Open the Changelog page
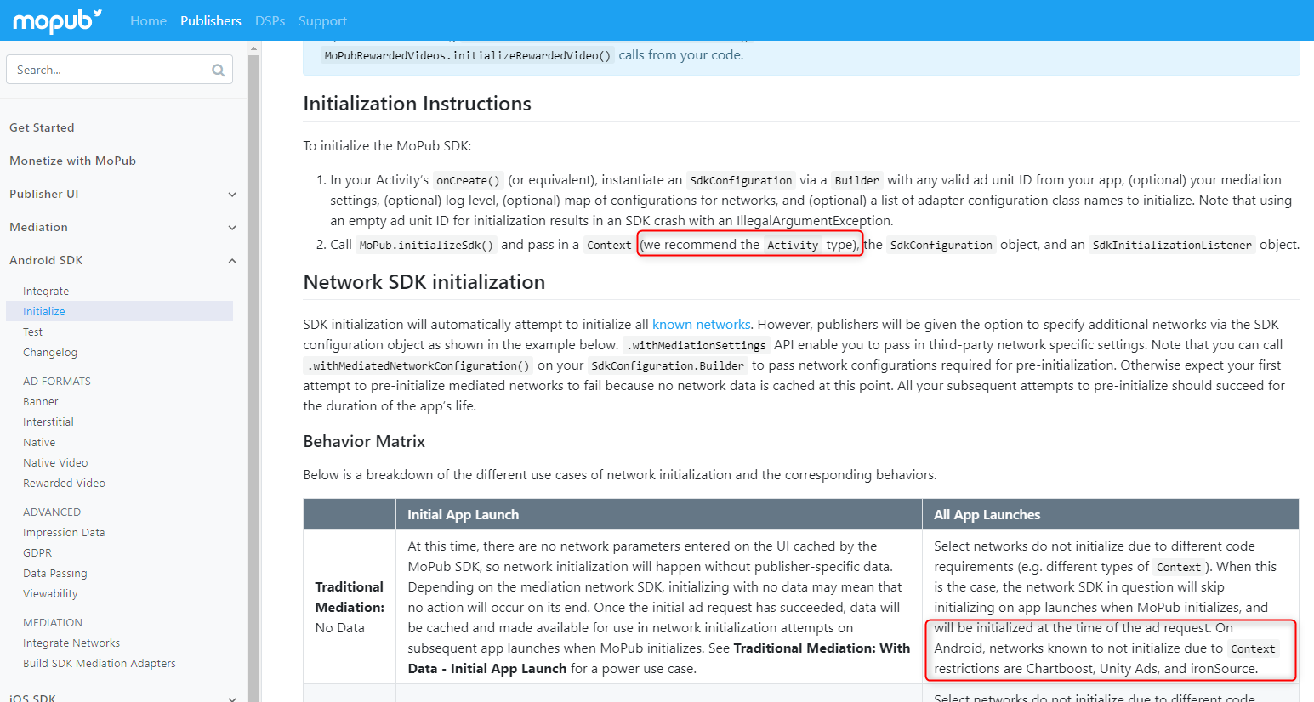Image resolution: width=1314 pixels, height=702 pixels. point(50,352)
